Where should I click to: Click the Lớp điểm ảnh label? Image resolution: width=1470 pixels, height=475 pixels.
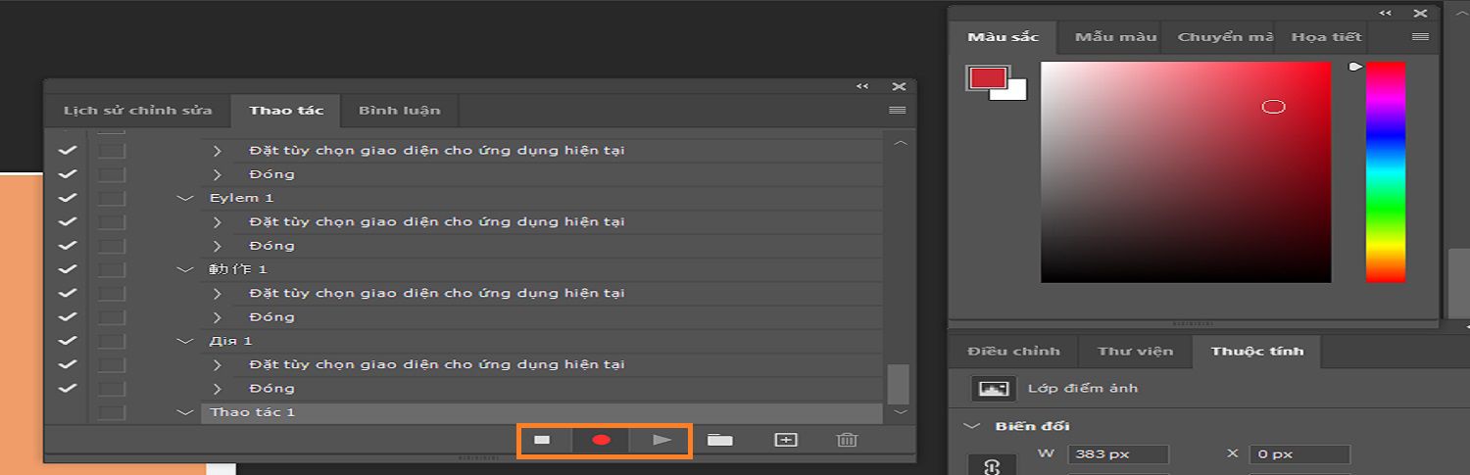pos(1082,389)
